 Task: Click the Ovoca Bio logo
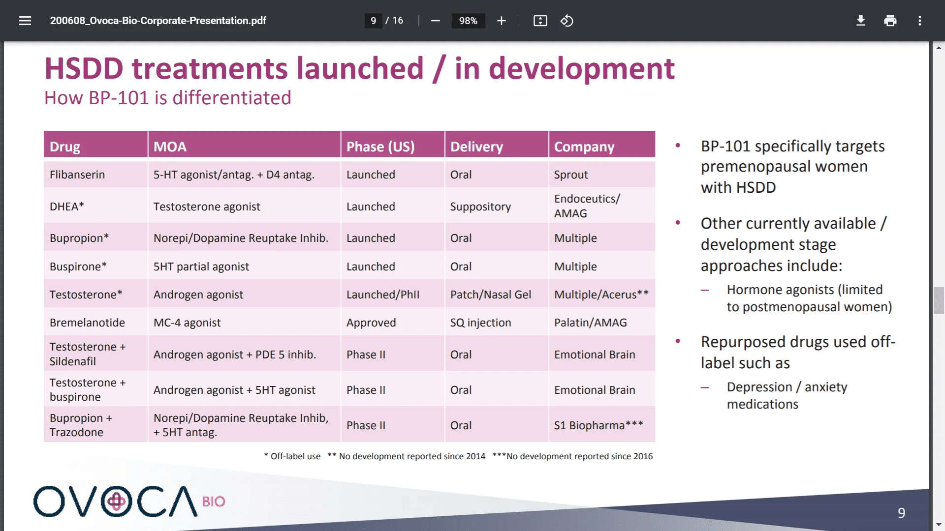click(129, 501)
